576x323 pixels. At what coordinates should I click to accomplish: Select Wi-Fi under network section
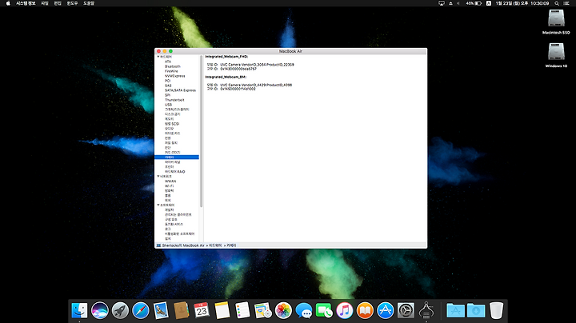(169, 186)
